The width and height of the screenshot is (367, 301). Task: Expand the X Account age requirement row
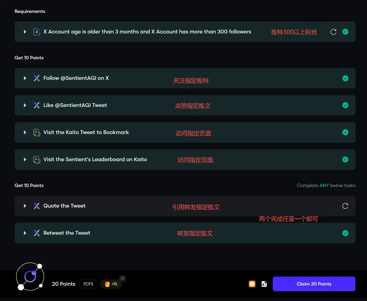[x=25, y=32]
